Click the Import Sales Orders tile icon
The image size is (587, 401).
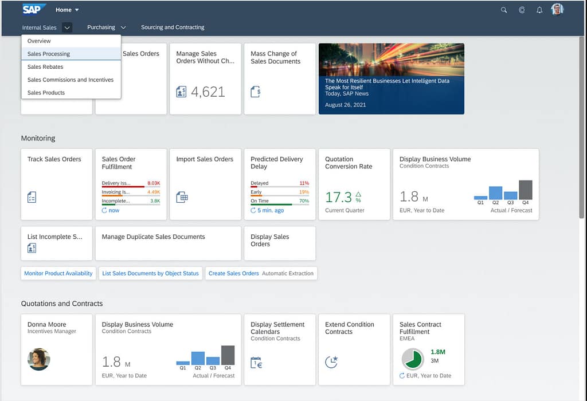[182, 197]
